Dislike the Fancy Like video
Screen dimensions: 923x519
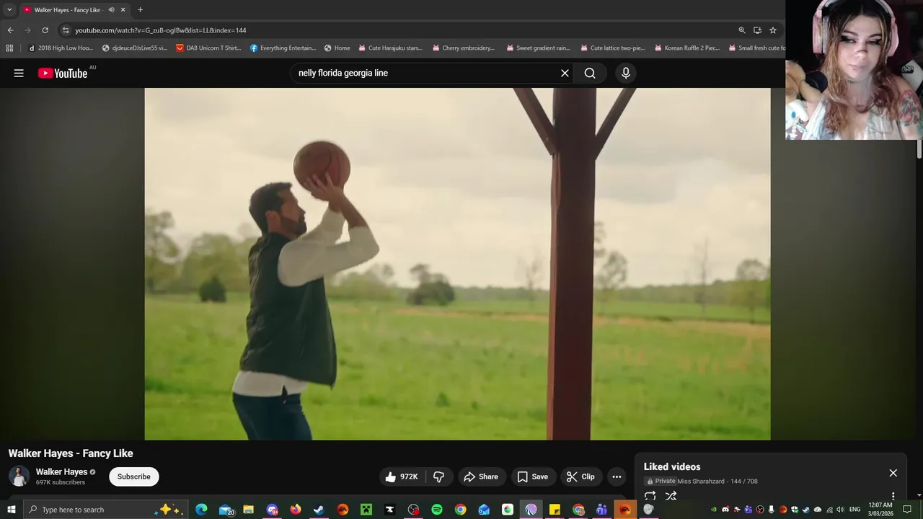coord(438,476)
